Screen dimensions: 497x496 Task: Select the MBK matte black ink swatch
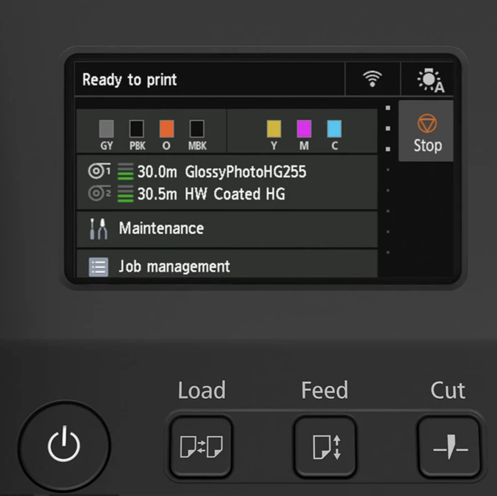pyautogui.click(x=197, y=129)
